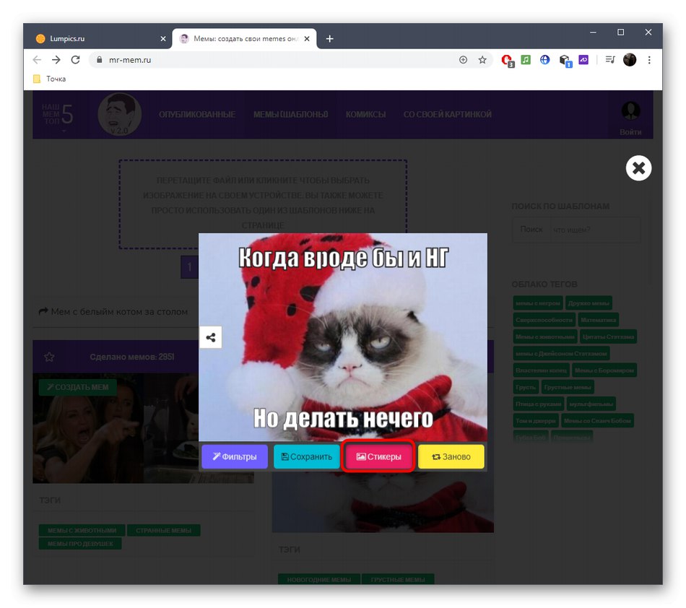This screenshot has height=608, width=686.
Task: Select the tag Птица с руками
Action: [x=538, y=404]
